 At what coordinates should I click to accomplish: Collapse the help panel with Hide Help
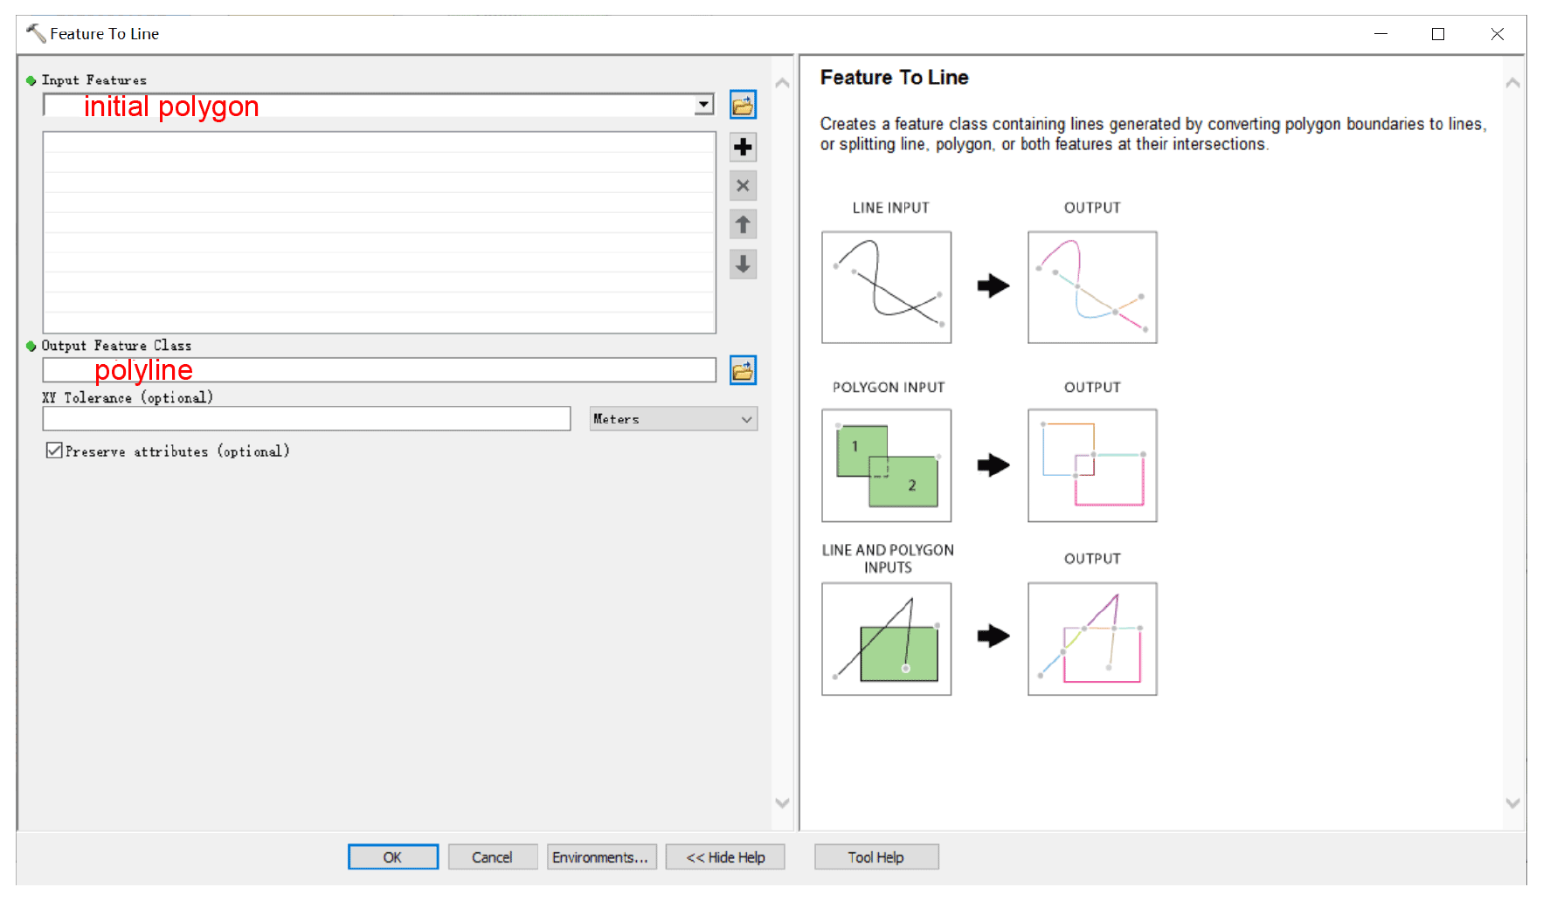(x=725, y=857)
